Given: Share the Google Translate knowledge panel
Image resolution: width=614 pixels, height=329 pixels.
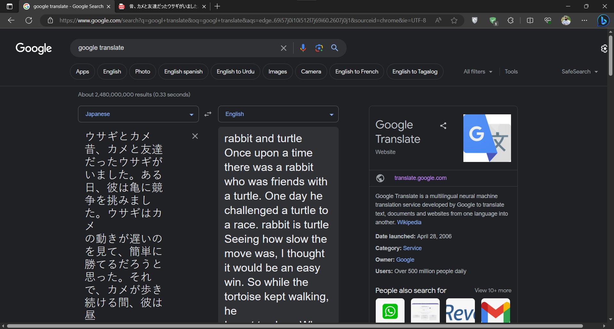Looking at the screenshot, I should click(443, 126).
